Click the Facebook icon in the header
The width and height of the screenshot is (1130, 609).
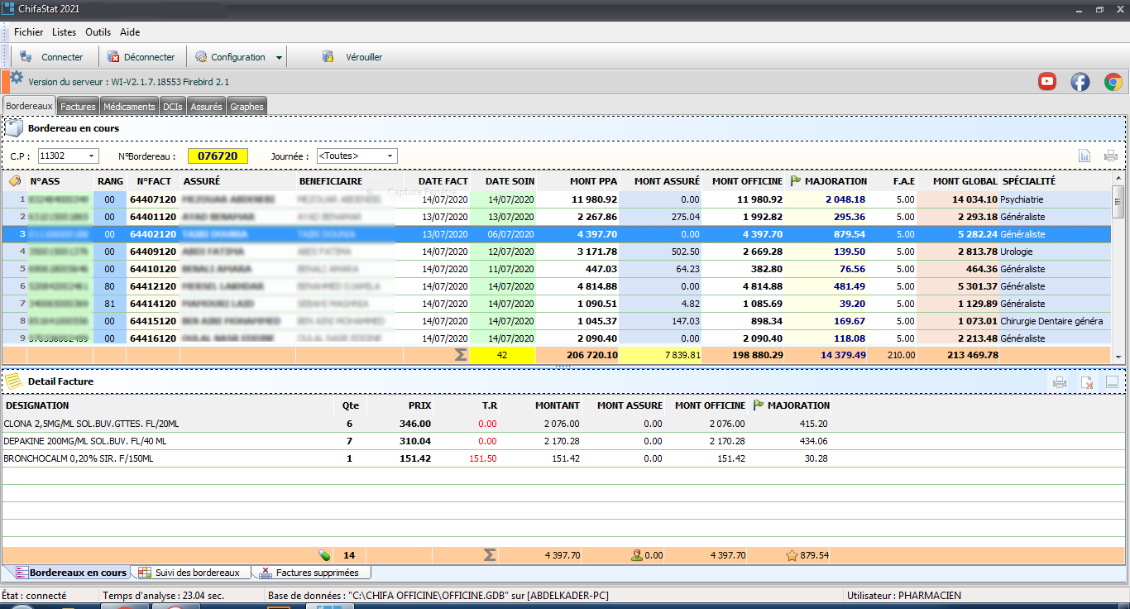[1080, 81]
